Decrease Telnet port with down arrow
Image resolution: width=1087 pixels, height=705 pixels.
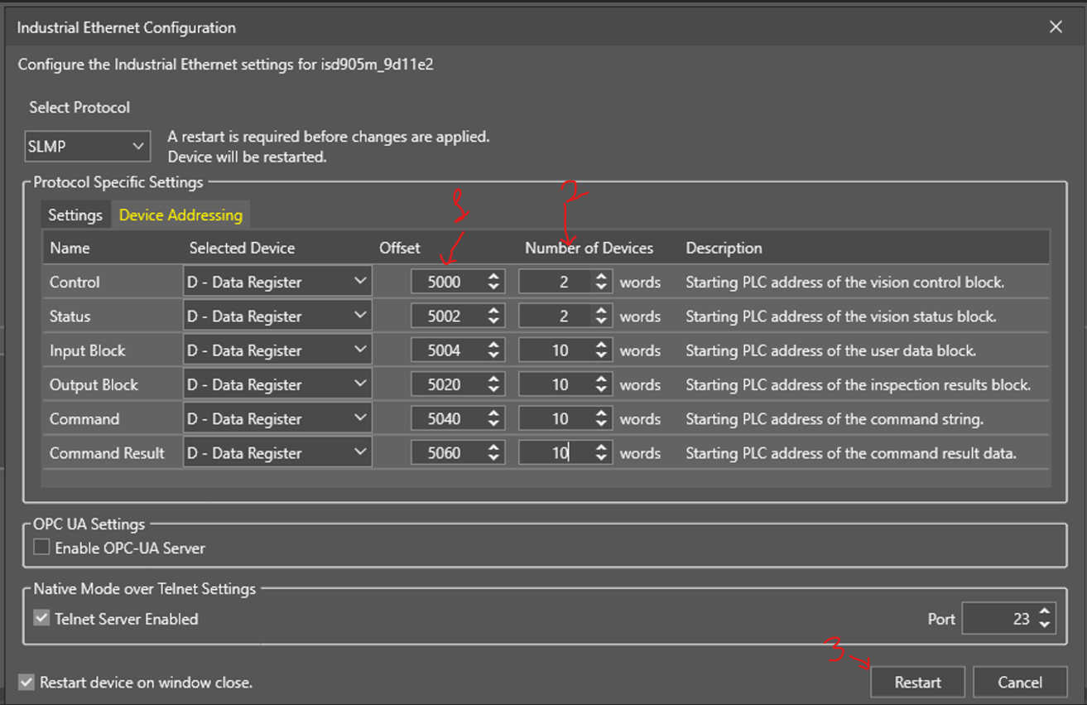[x=1045, y=625]
